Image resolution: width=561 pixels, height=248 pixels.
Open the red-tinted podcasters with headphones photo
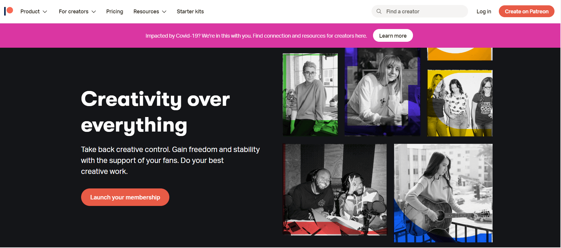(335, 190)
